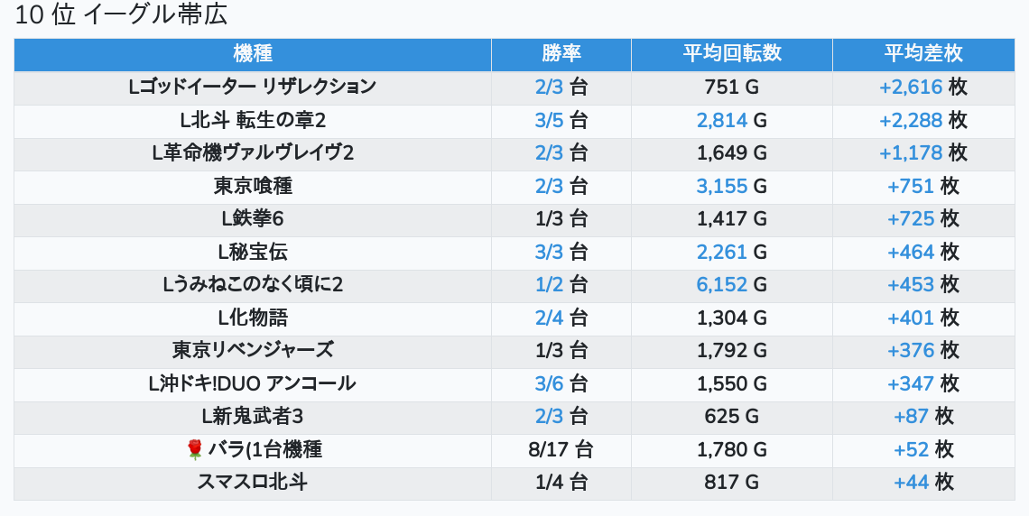Viewport: 1029px width, 516px height.
Task: Click the +2,616 枚 average difference value
Action: tap(923, 88)
